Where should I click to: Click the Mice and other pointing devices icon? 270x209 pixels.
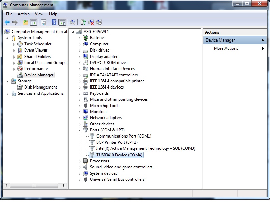(85, 99)
